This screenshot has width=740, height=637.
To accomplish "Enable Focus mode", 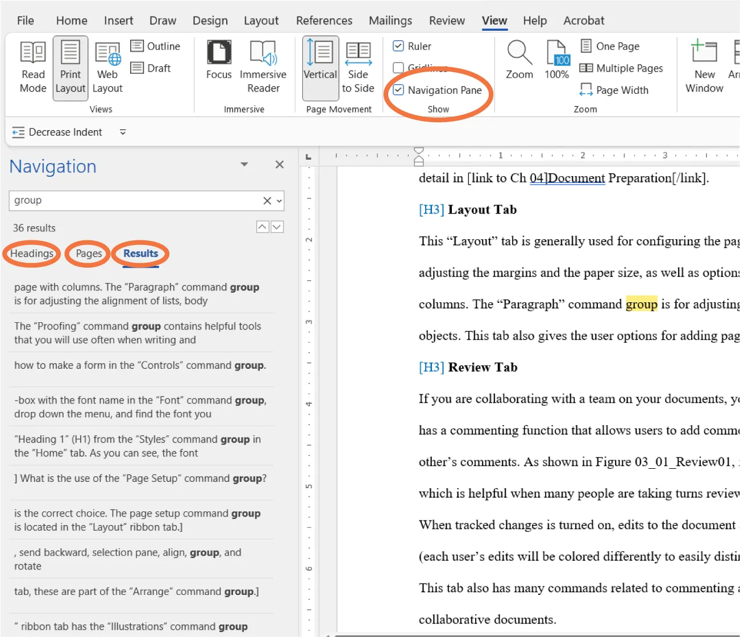I will [x=219, y=63].
